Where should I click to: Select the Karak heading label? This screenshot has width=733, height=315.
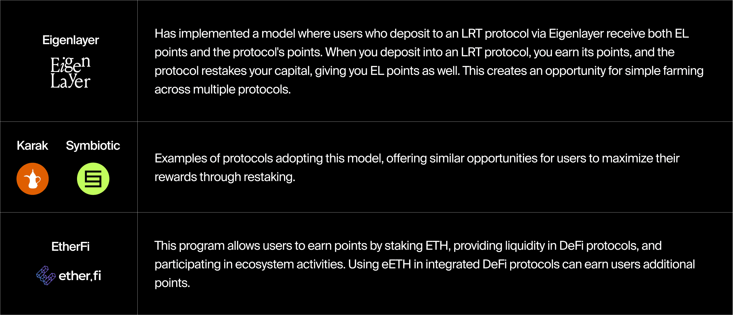[x=32, y=145]
